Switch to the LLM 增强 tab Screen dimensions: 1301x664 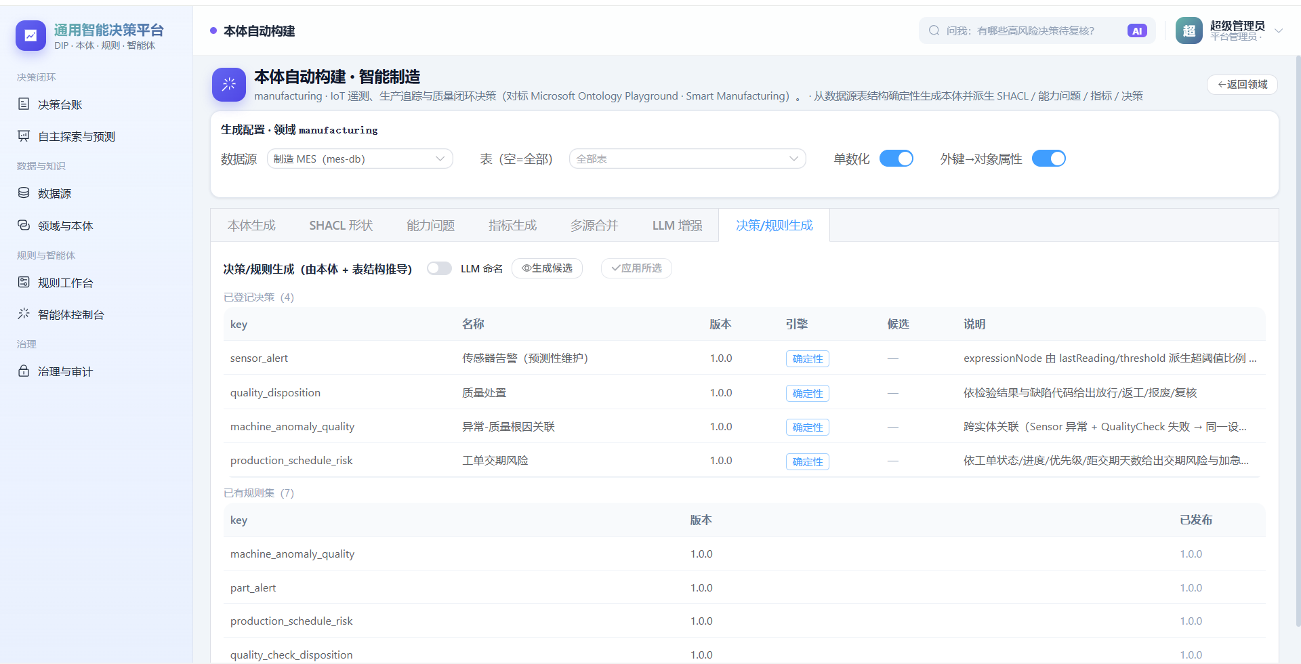677,226
